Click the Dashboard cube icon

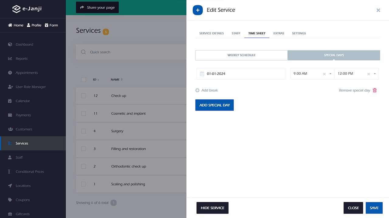tap(10, 45)
